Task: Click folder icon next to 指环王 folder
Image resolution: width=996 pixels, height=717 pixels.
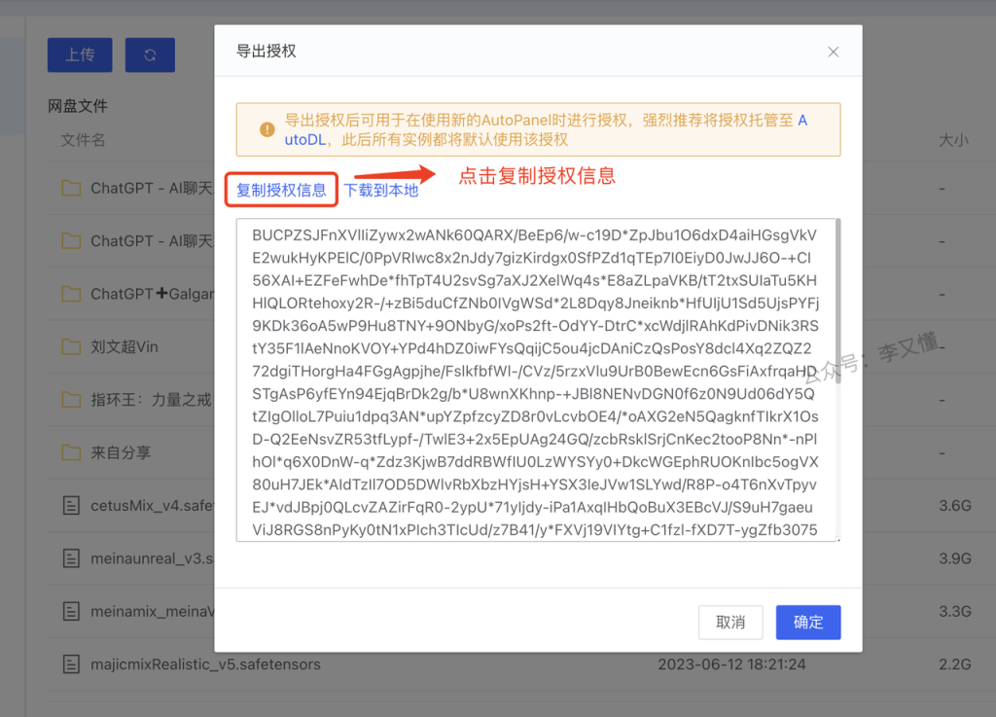Action: click(70, 400)
